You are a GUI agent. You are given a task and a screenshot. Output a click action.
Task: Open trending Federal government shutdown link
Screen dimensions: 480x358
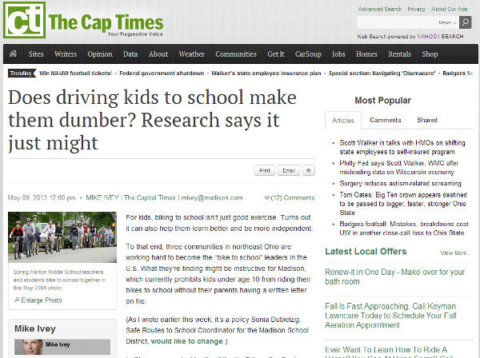(162, 73)
